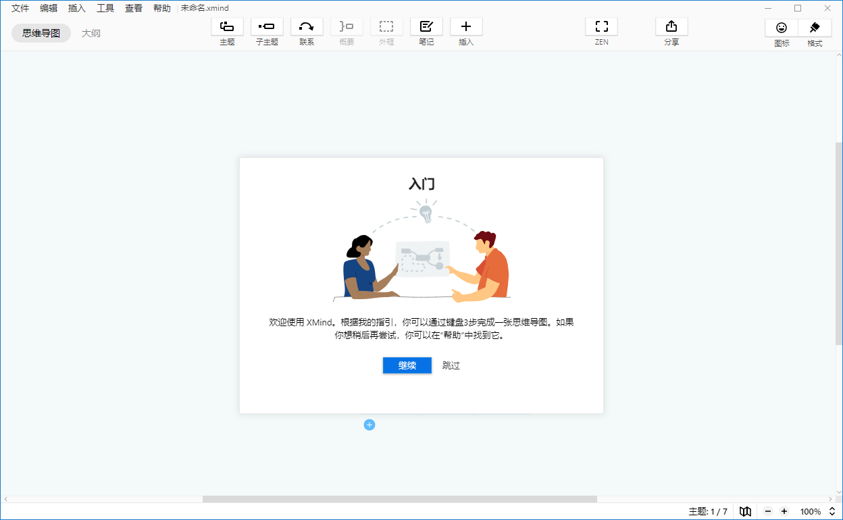Enter ZEN fullscreen mode
Viewport: 843px width, 520px height.
pyautogui.click(x=601, y=27)
